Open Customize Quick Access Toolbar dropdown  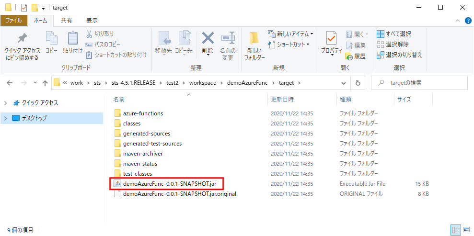43,8
